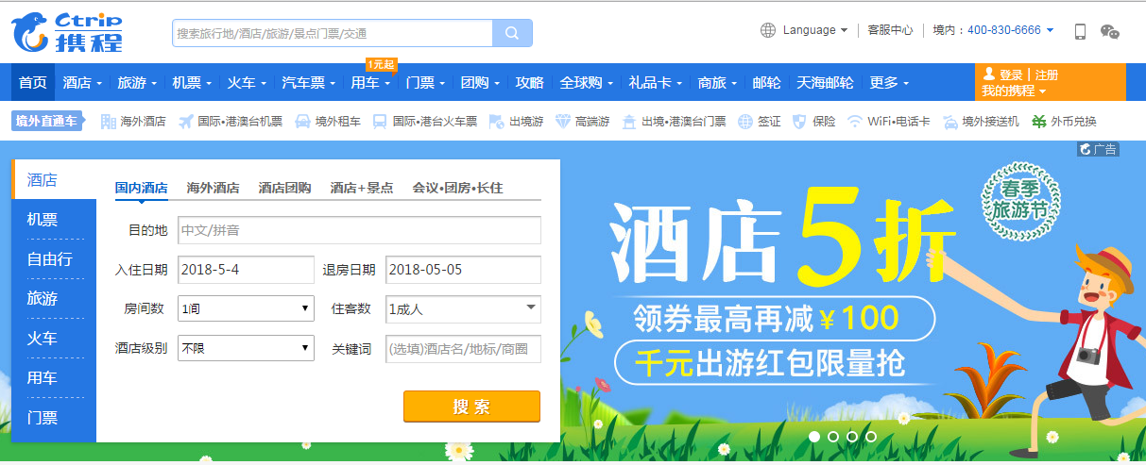This screenshot has height=465, width=1146.
Task: Expand the 房间数 room count dropdown
Action: pos(246,308)
